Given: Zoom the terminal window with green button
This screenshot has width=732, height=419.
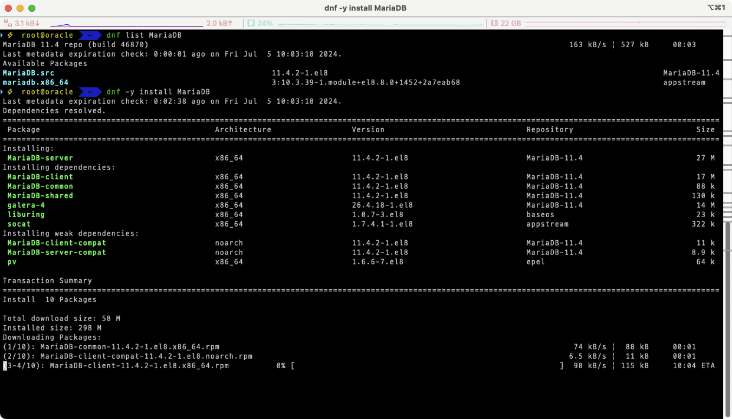Looking at the screenshot, I should 32,8.
